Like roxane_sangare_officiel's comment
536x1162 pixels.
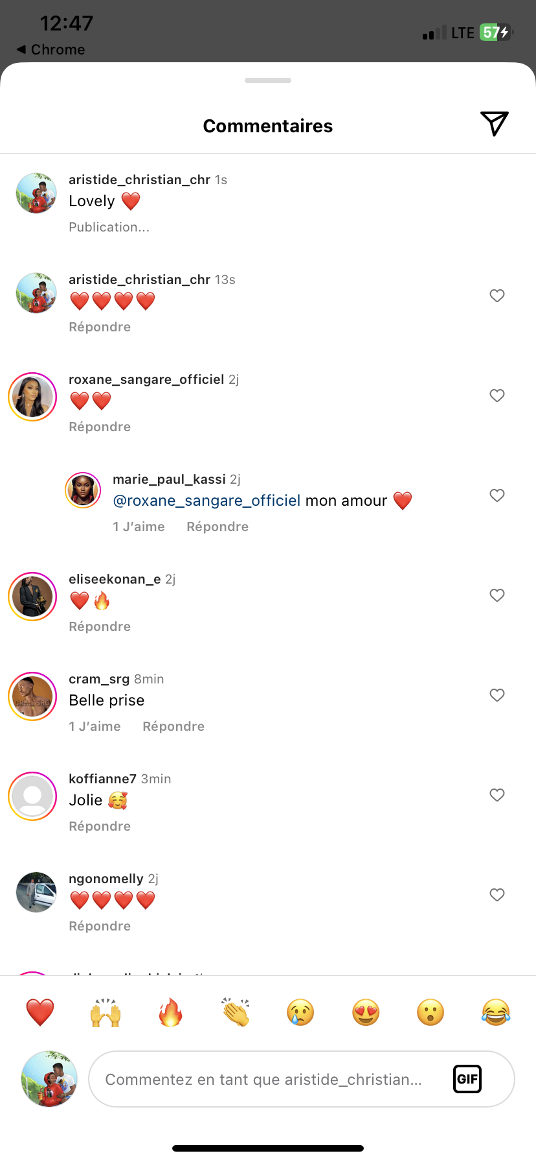pos(497,396)
